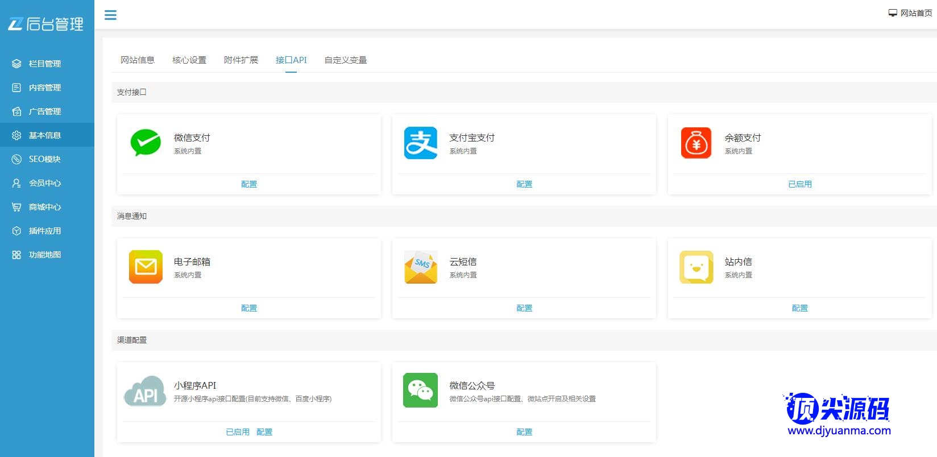The width and height of the screenshot is (937, 457).
Task: Expand 会员中心 sidebar menu
Action: 45,183
